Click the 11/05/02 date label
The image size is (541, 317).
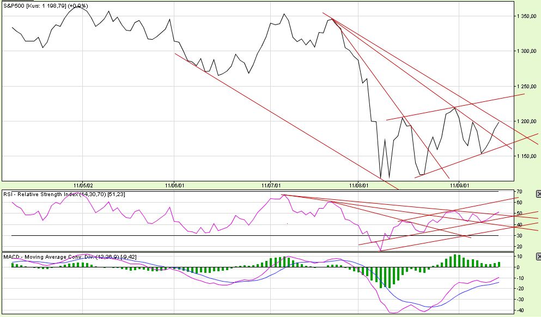tap(83, 186)
